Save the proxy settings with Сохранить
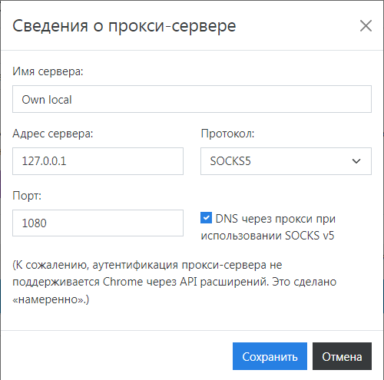 270,356
